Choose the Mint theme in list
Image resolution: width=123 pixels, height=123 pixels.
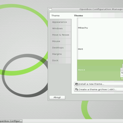(100, 49)
